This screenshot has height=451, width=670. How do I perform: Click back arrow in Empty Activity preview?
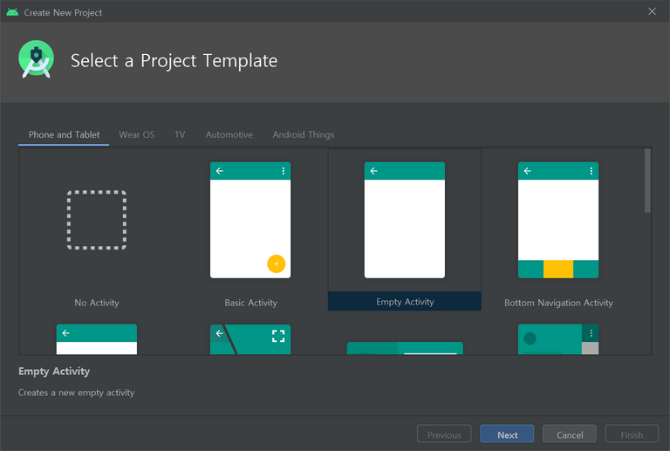coord(374,171)
